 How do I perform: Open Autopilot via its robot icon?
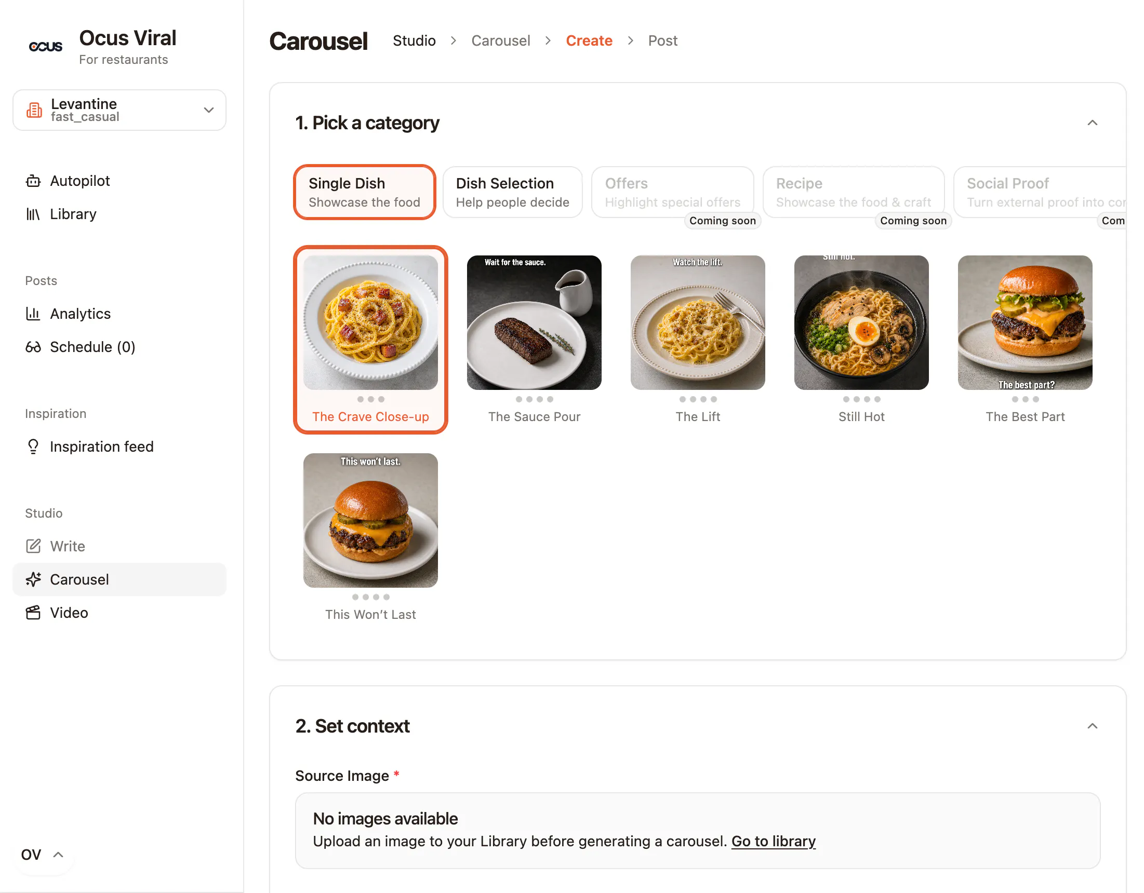coord(33,181)
